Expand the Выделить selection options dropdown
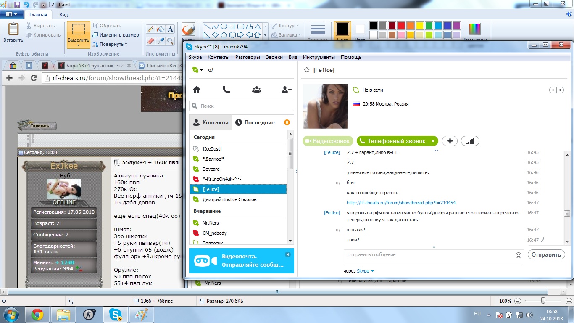This screenshot has height=323, width=574. pos(78,45)
